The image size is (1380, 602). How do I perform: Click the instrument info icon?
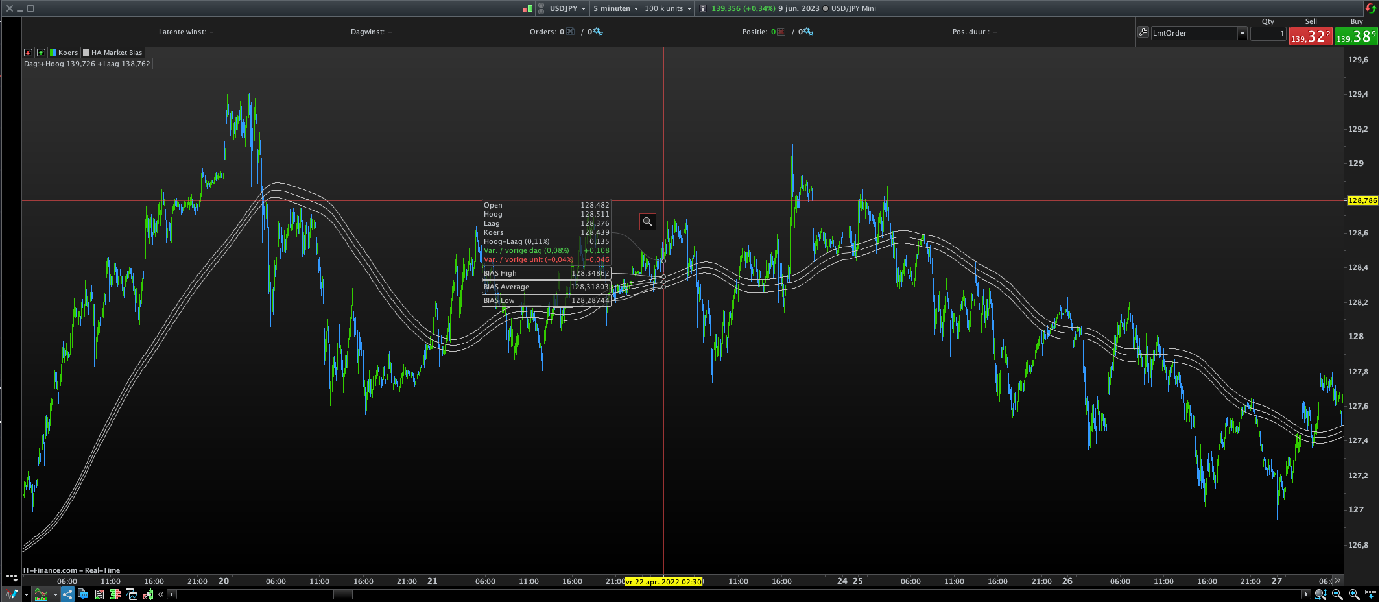703,8
